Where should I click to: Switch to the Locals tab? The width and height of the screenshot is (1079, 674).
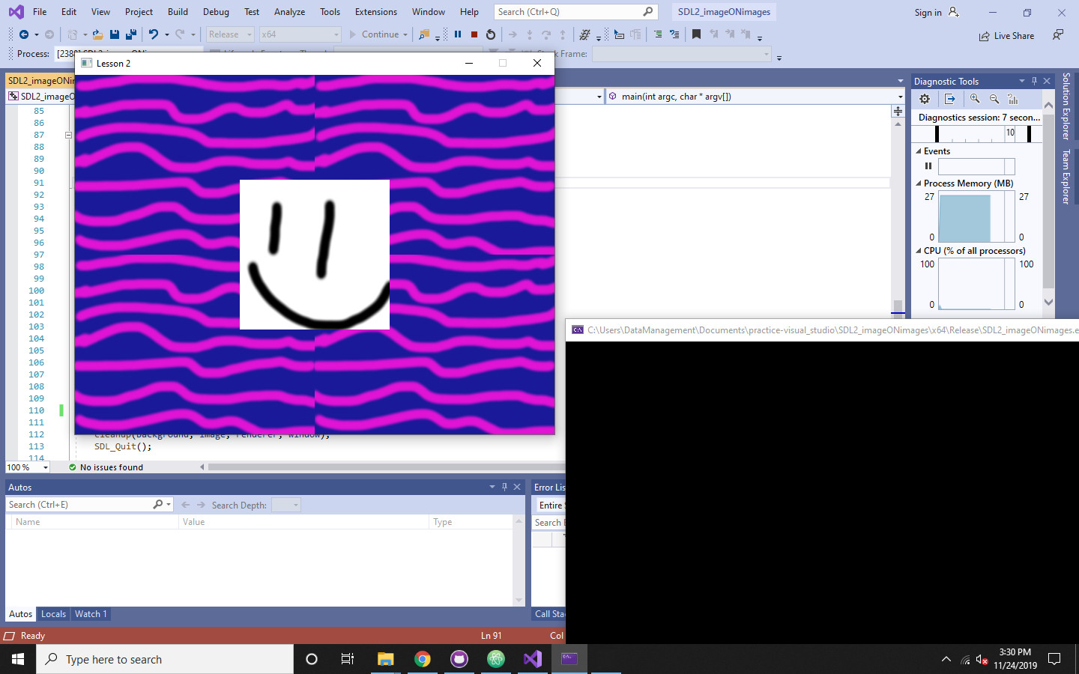click(x=52, y=614)
